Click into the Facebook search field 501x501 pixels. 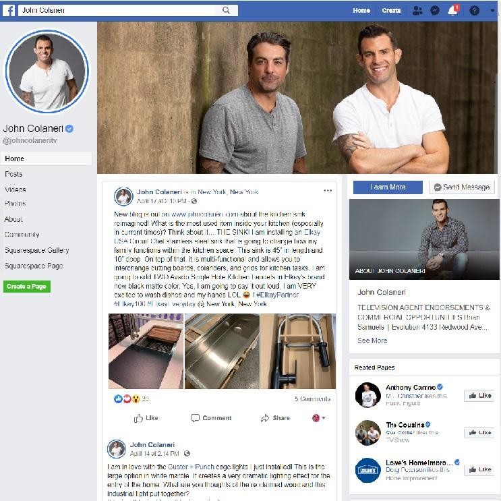point(118,10)
